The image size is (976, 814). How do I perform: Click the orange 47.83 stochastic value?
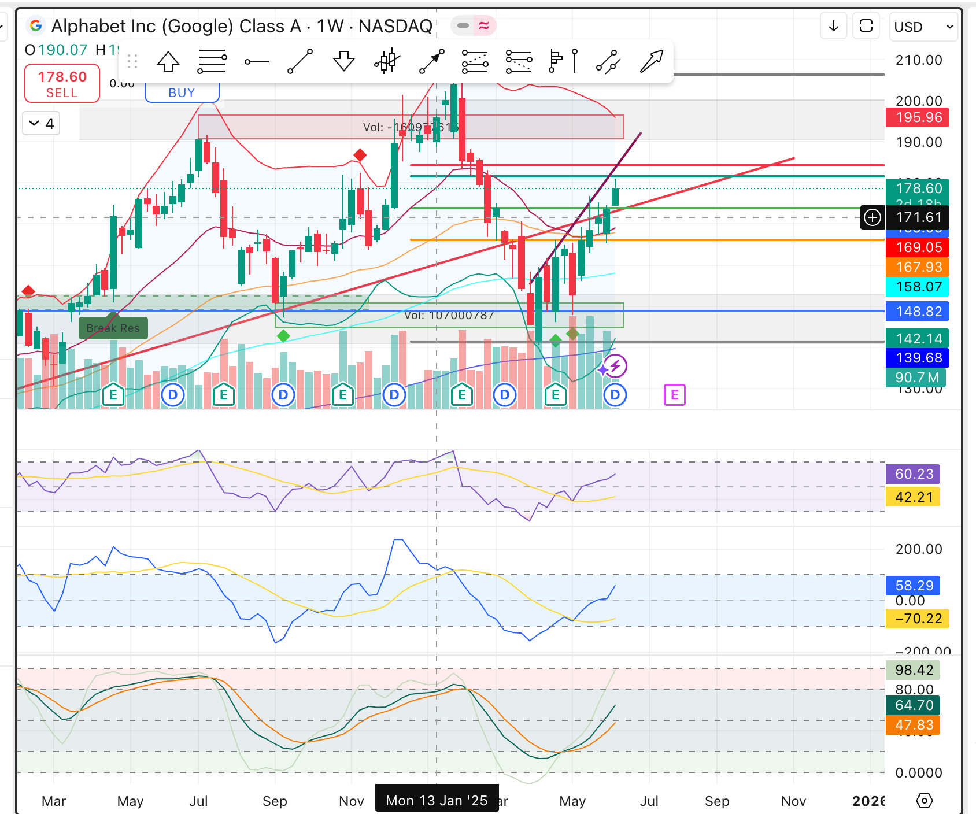pos(913,725)
